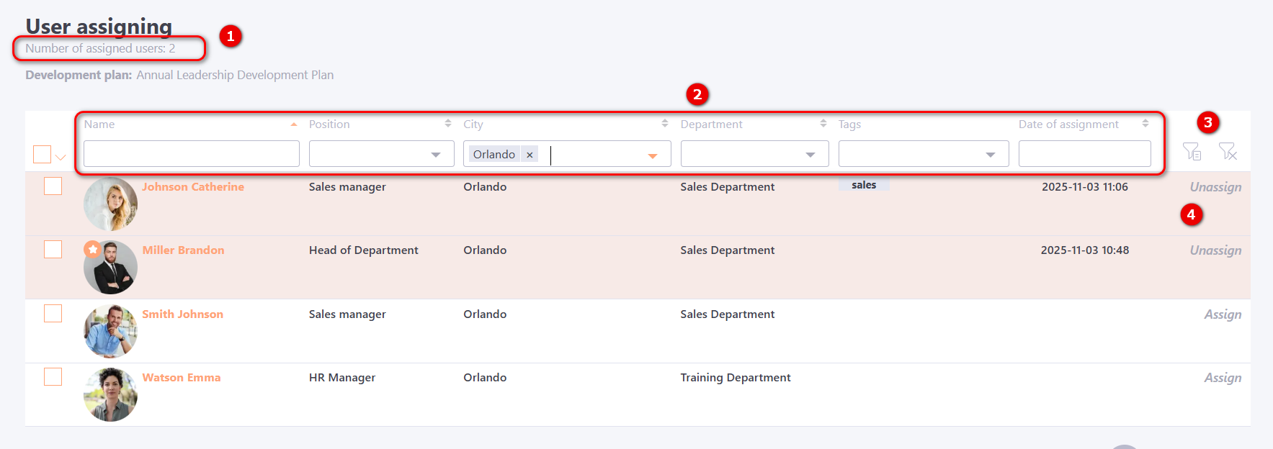Viewport: 1273px width, 449px height.
Task: Click the clear filters icon
Action: 1228,152
